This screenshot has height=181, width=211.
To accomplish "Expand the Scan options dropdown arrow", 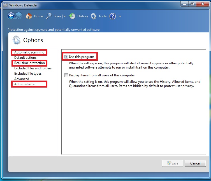I will (65, 17).
